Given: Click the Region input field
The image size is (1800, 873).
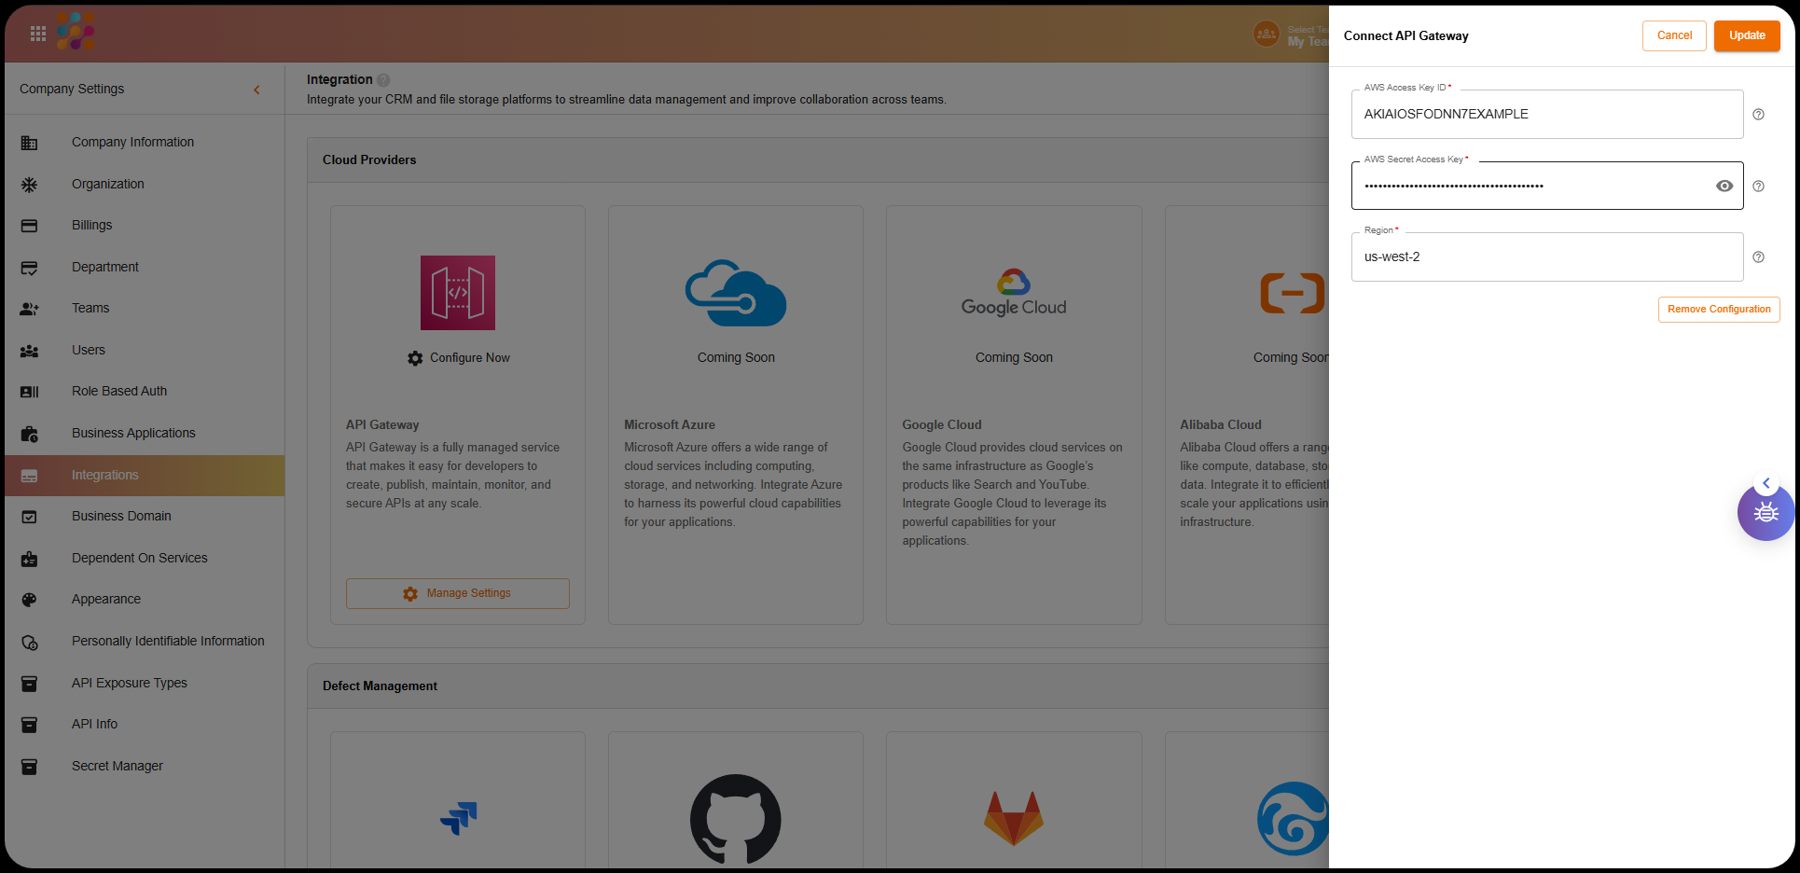Looking at the screenshot, I should pos(1546,257).
